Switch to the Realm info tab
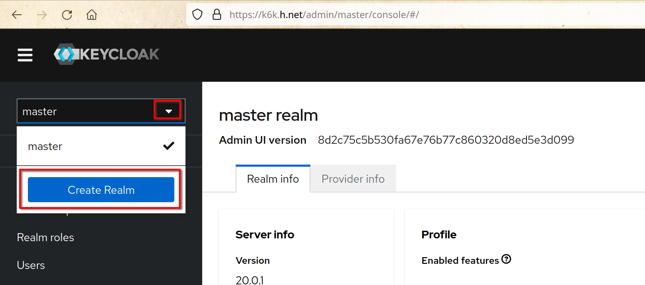645x285 pixels. pos(273,179)
